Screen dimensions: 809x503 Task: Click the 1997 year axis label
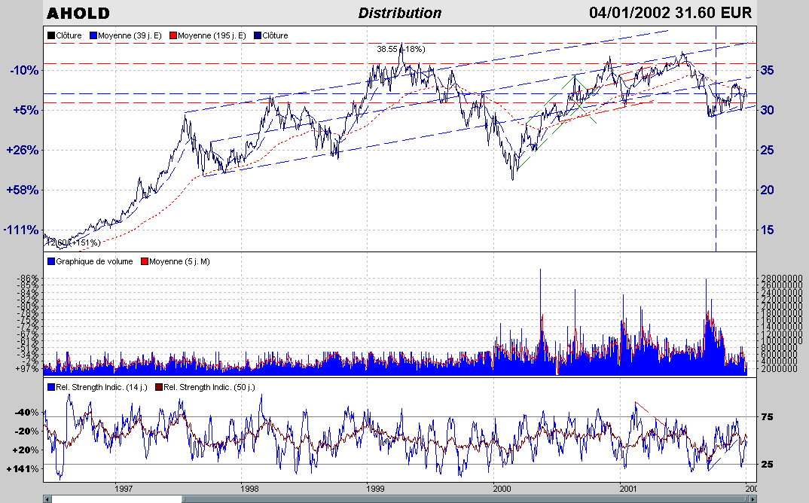click(124, 489)
